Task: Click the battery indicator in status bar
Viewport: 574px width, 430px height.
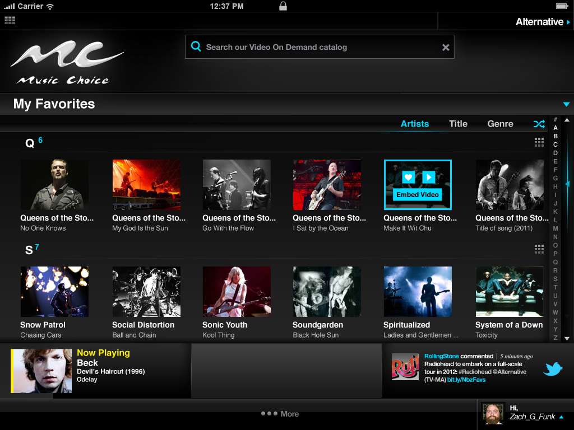Action: [x=562, y=6]
